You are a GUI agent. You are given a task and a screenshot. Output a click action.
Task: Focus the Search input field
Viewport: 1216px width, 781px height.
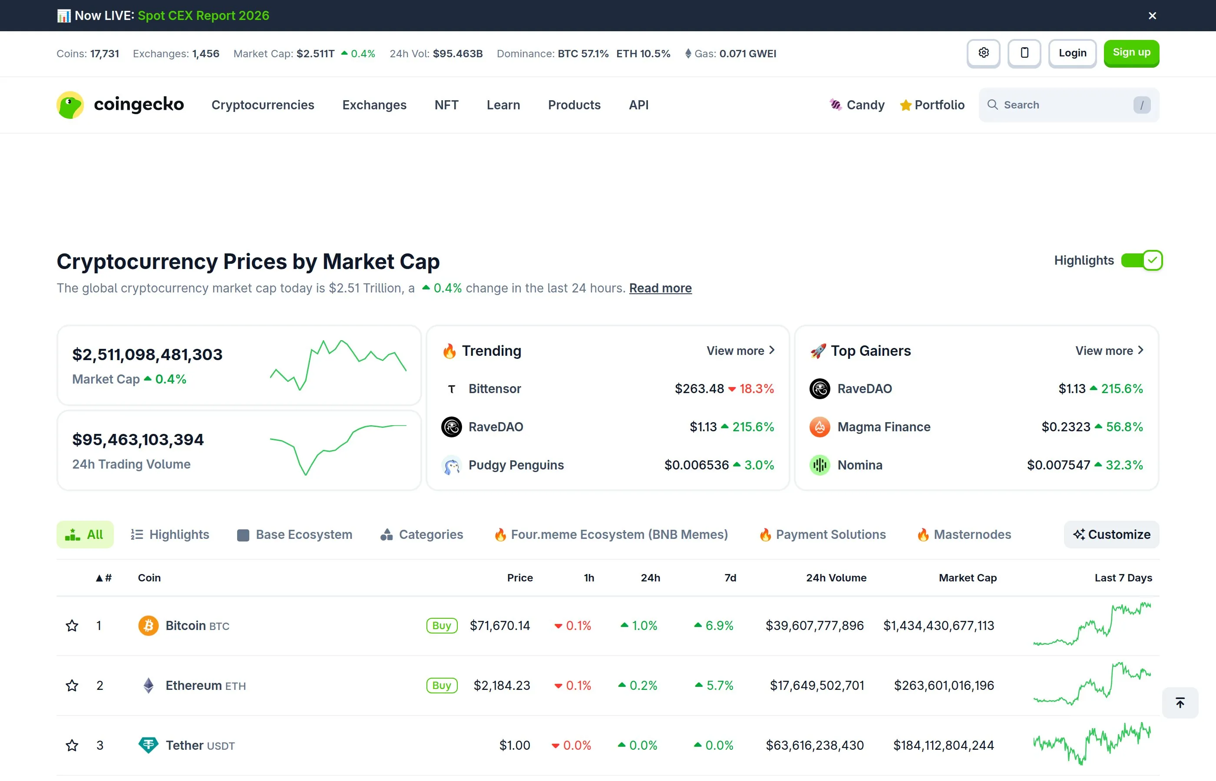click(x=1069, y=105)
